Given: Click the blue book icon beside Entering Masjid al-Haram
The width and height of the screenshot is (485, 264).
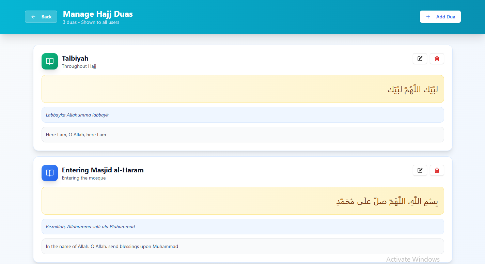Looking at the screenshot, I should pyautogui.click(x=50, y=173).
